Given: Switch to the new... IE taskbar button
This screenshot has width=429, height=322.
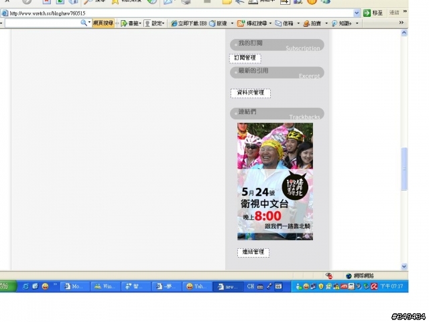Looking at the screenshot, I should 228,286.
